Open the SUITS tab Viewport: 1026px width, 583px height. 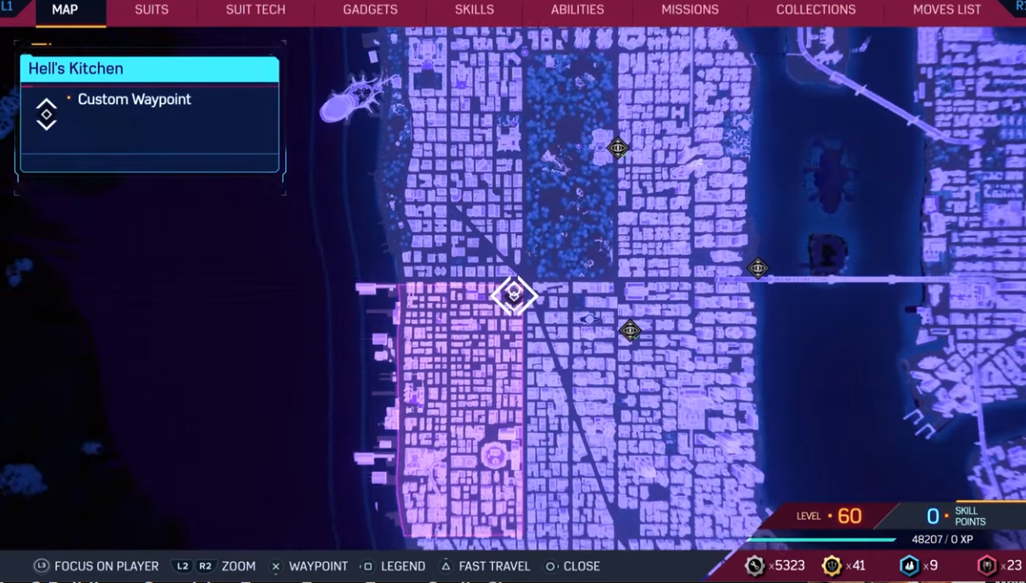(152, 10)
